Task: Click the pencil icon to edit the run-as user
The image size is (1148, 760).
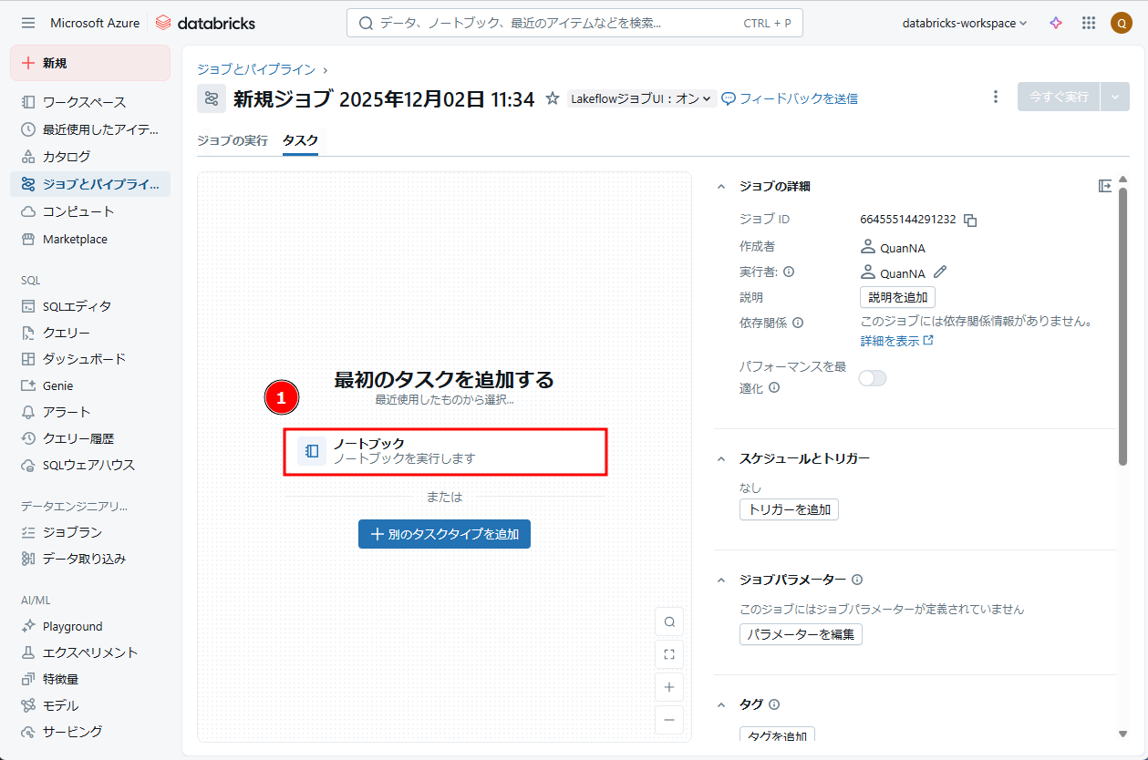Action: [940, 272]
